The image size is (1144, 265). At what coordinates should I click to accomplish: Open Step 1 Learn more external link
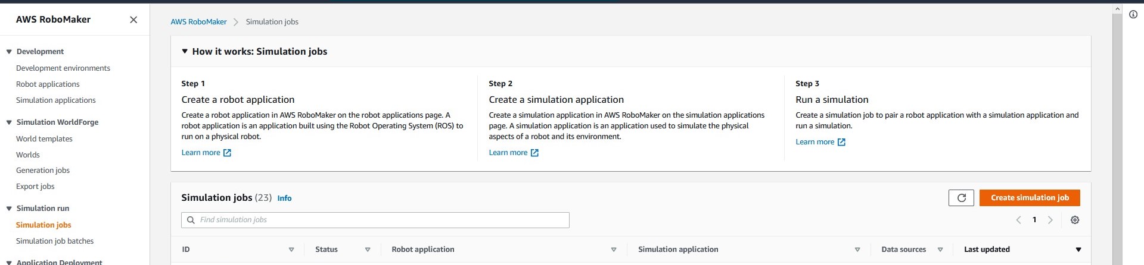click(x=206, y=153)
